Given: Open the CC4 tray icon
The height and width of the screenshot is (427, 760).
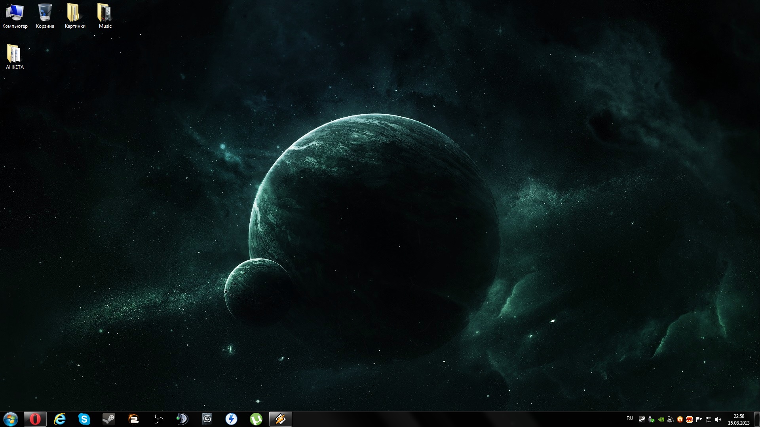Looking at the screenshot, I should (690, 419).
